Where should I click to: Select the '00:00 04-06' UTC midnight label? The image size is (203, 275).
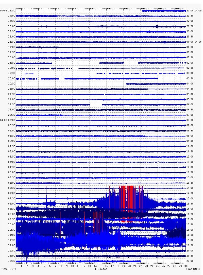pos(194,42)
